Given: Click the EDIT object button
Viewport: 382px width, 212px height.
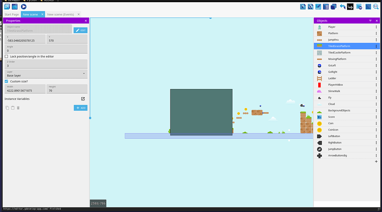Looking at the screenshot, I should (x=81, y=30).
